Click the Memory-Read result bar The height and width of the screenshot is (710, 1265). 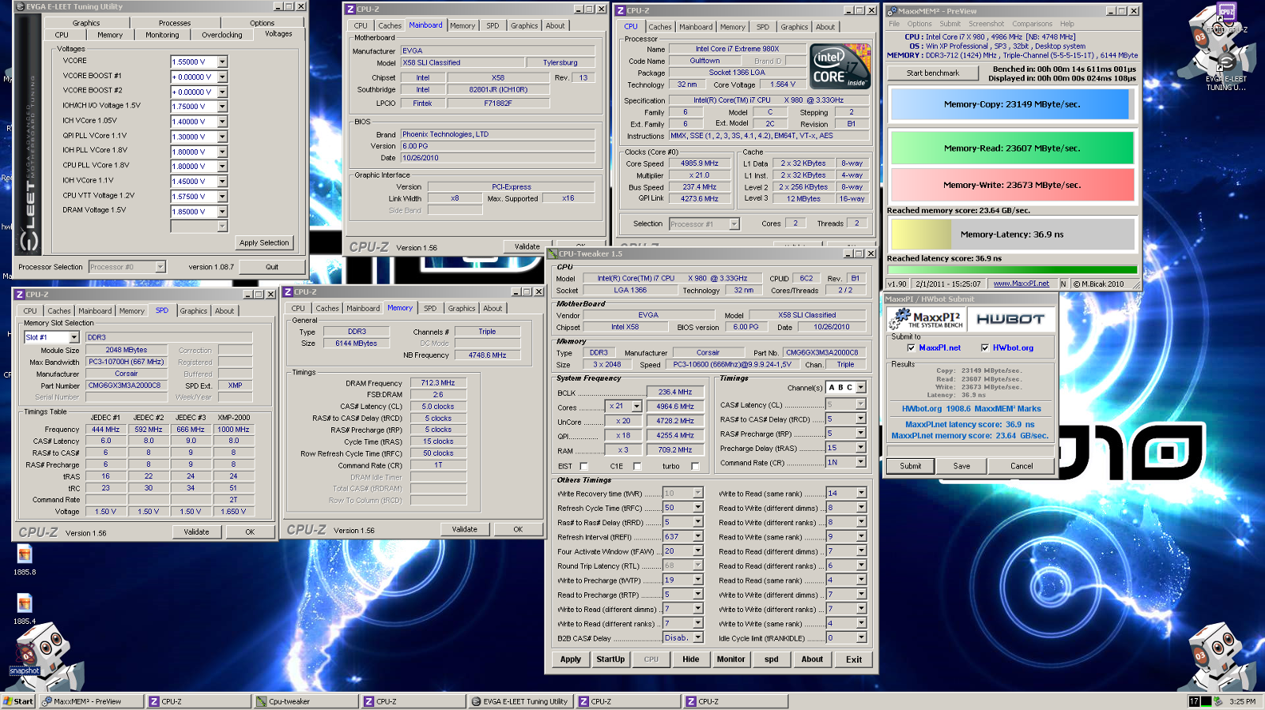click(x=1011, y=148)
